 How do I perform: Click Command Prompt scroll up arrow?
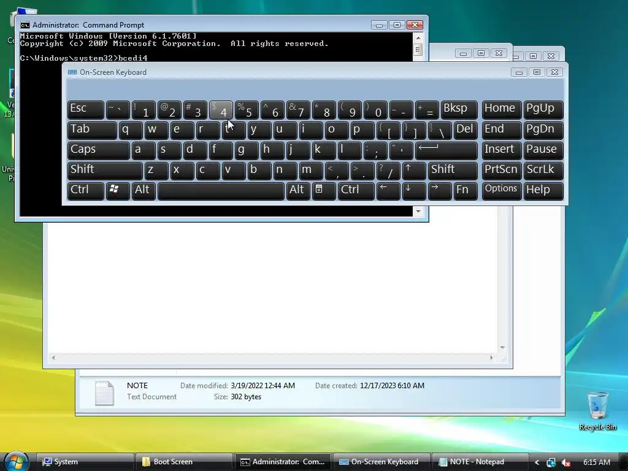coord(418,37)
